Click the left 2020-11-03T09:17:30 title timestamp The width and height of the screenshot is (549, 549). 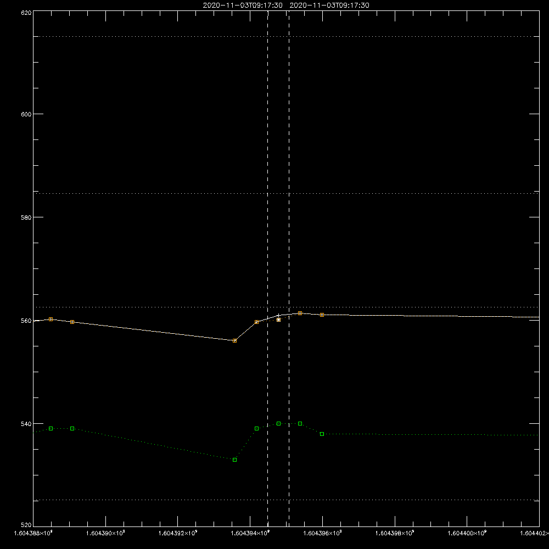(243, 5)
